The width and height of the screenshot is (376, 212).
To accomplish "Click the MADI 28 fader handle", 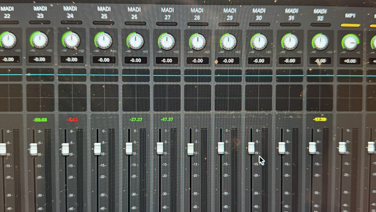I will (190, 148).
